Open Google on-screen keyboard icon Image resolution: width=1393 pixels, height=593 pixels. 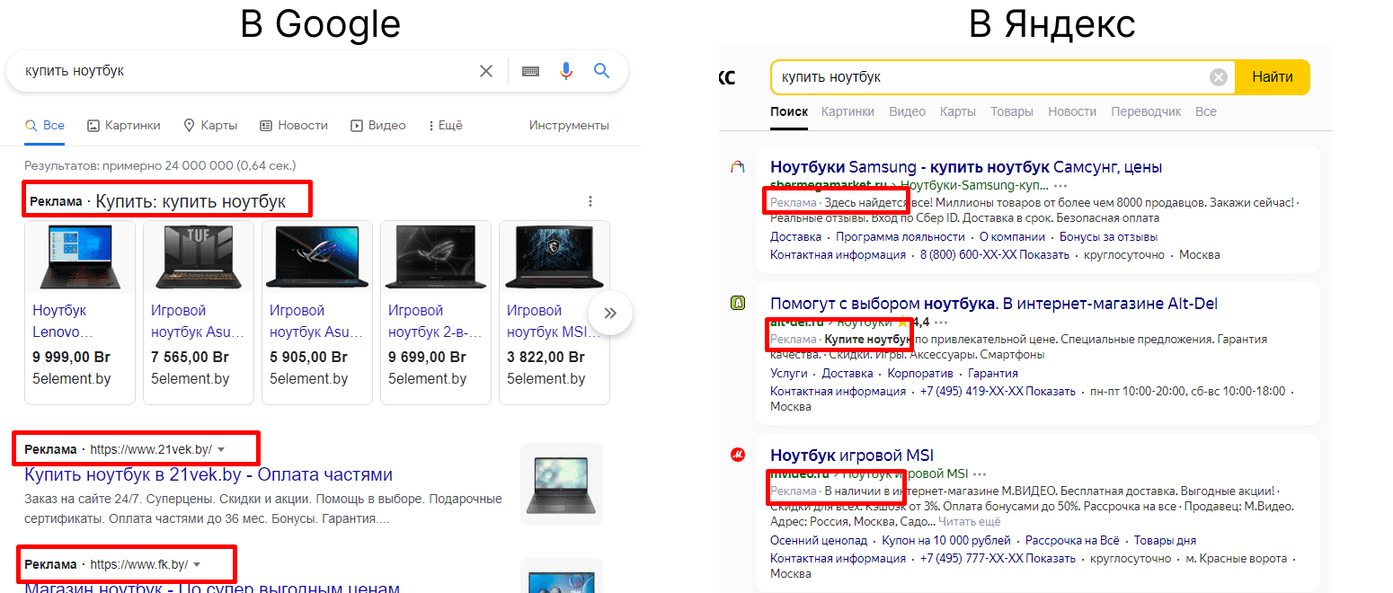(530, 71)
